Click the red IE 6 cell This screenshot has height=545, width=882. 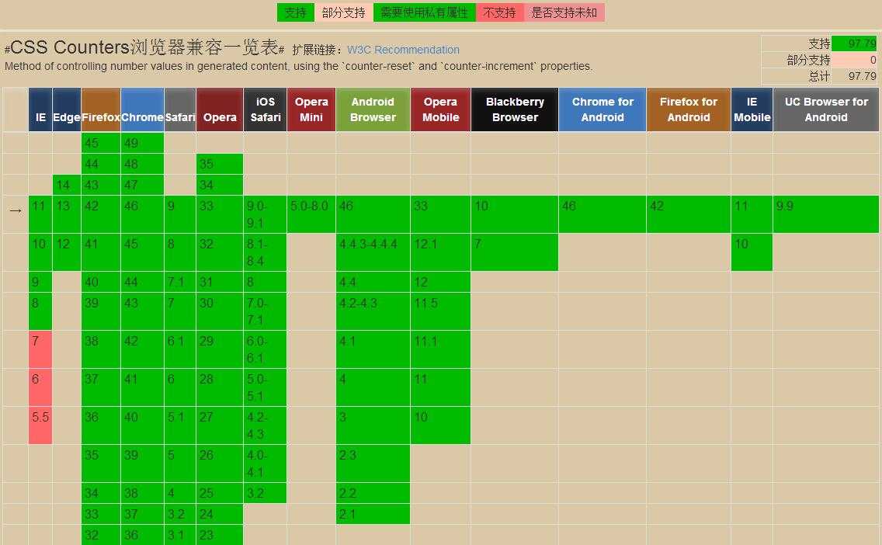pyautogui.click(x=40, y=387)
